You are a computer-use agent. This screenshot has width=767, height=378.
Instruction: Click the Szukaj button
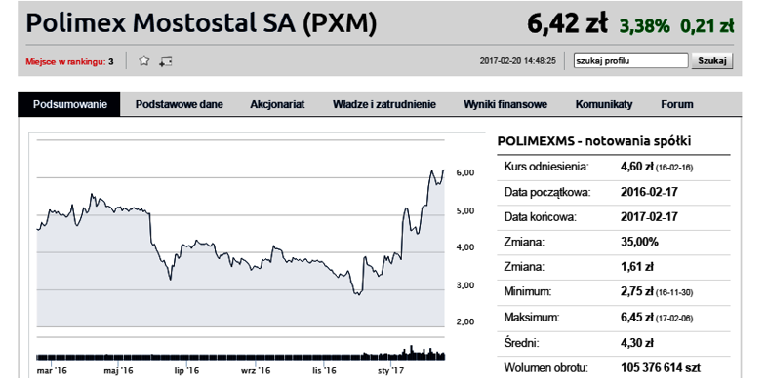pyautogui.click(x=711, y=61)
